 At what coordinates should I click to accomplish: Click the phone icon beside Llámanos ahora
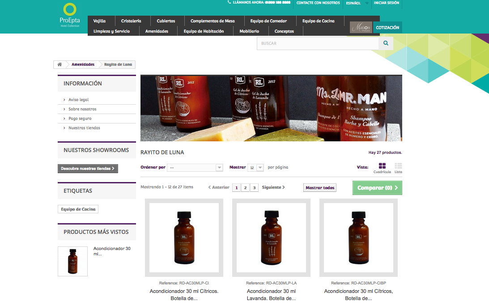[229, 3]
